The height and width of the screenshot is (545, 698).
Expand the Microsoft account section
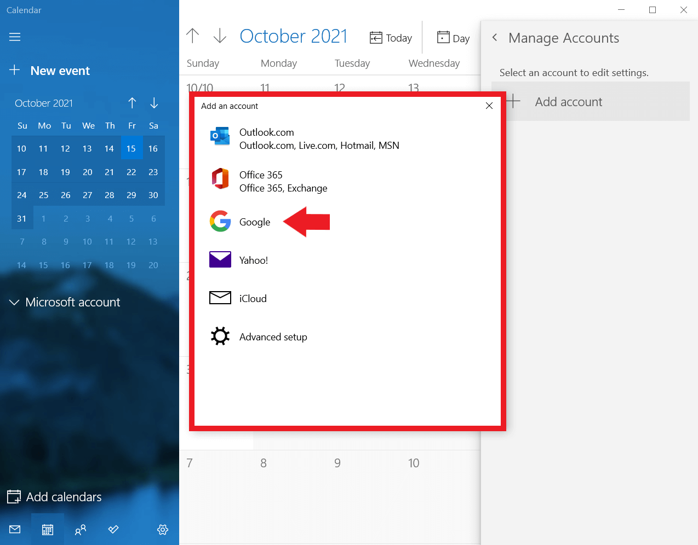tap(65, 302)
